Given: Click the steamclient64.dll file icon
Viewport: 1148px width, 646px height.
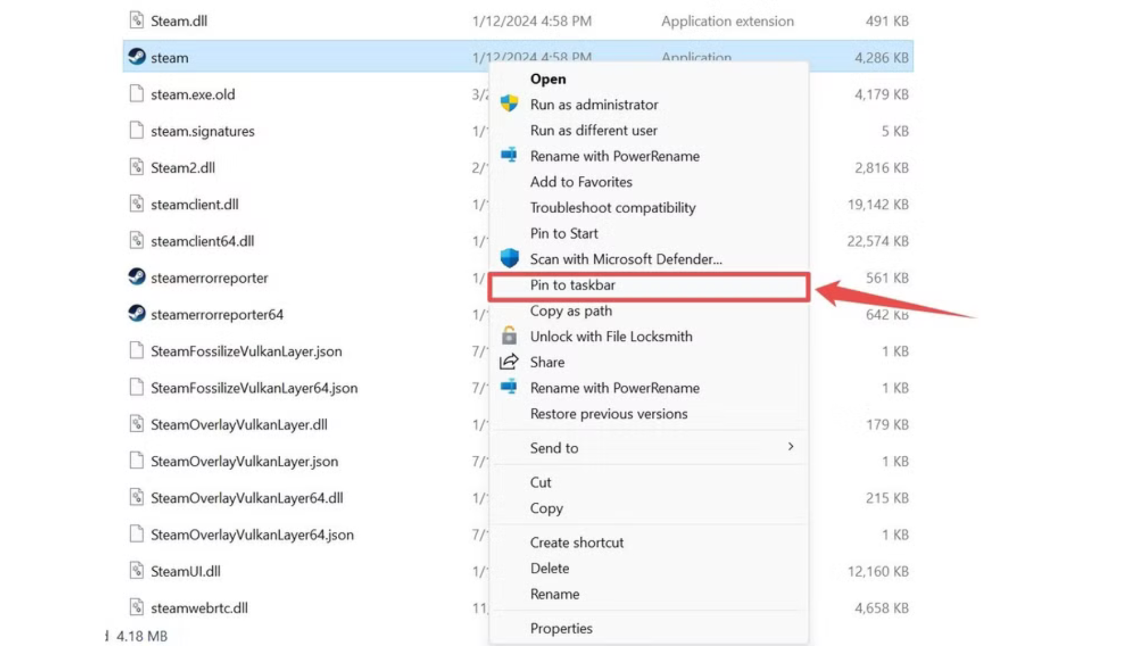Looking at the screenshot, I should pyautogui.click(x=137, y=240).
